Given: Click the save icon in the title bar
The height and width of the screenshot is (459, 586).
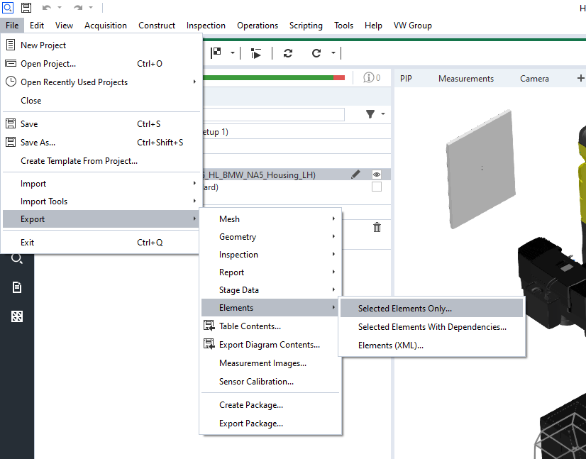Looking at the screenshot, I should click(x=26, y=7).
